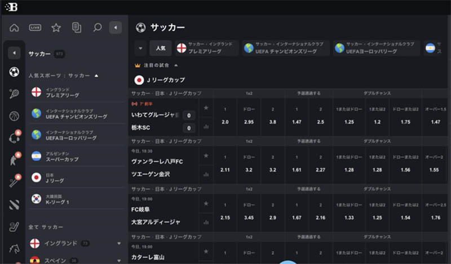Bet draw 3.45 on FC岐阜 match
Screen dimensions: 451x264
coord(249,213)
